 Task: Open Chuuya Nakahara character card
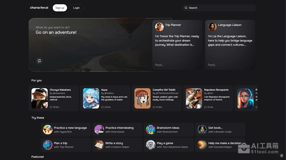coord(54,98)
